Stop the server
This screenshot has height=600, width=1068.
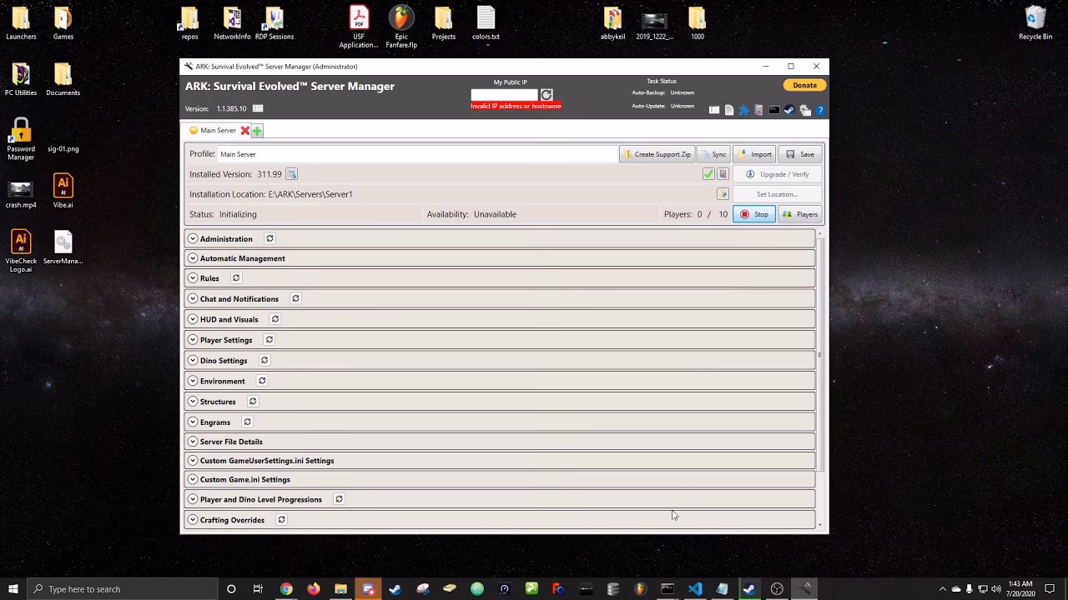coord(754,214)
